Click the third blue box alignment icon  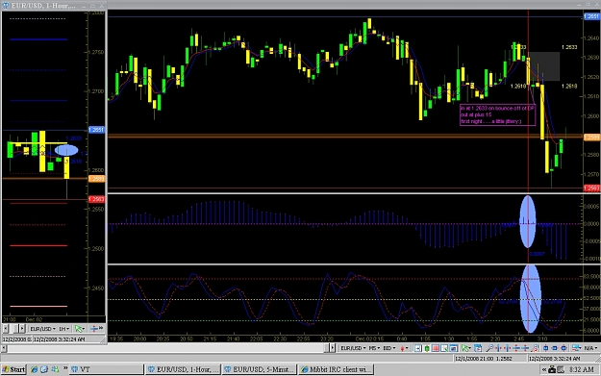click(x=563, y=348)
